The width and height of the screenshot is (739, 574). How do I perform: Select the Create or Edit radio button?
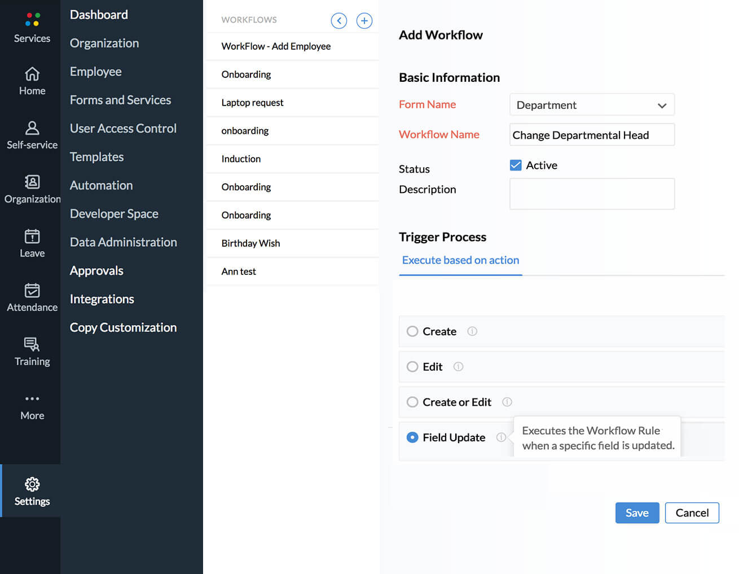[412, 402]
